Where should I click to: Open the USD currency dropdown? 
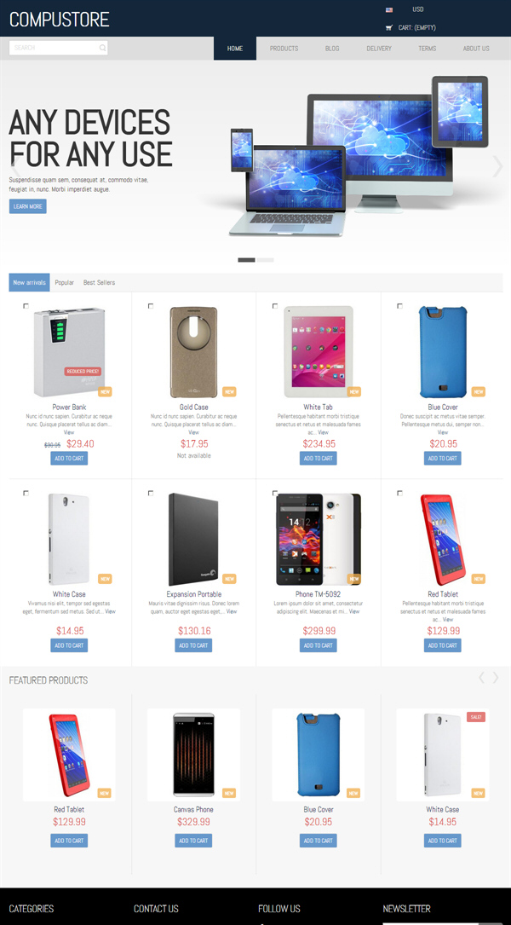pos(418,9)
